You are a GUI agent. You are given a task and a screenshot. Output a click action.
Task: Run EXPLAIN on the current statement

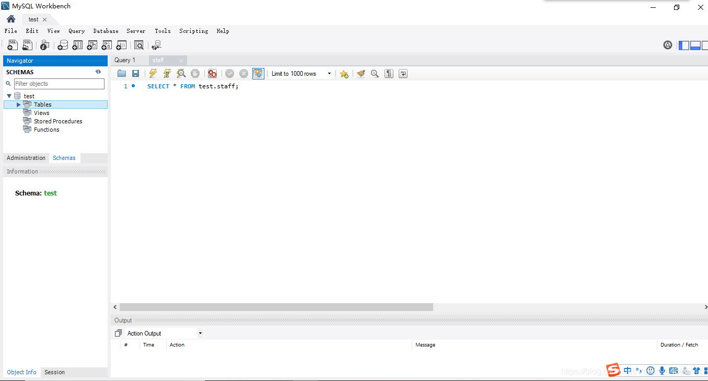181,74
